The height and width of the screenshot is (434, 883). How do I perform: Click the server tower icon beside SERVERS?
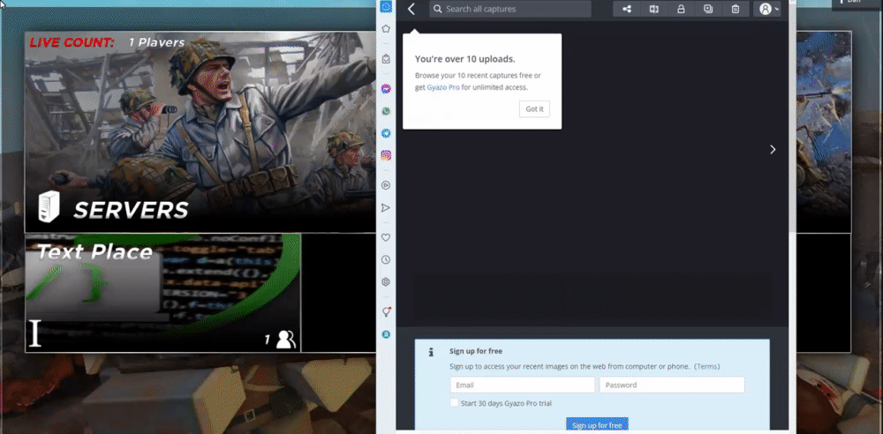49,206
